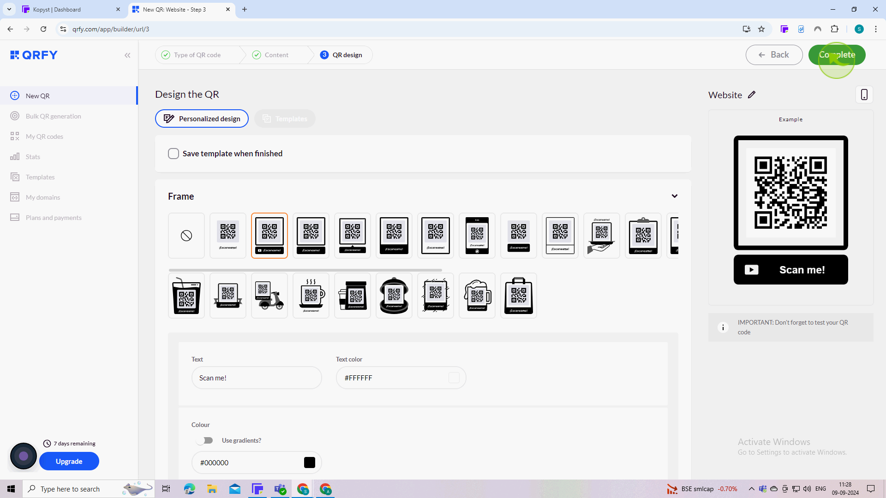Click the QRFY logo
Viewport: 886px width, 498px height.
[x=34, y=55]
